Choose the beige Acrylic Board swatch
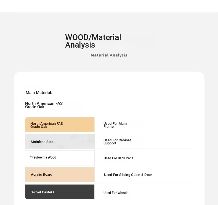This screenshot has width=218, height=205. (x=60, y=175)
